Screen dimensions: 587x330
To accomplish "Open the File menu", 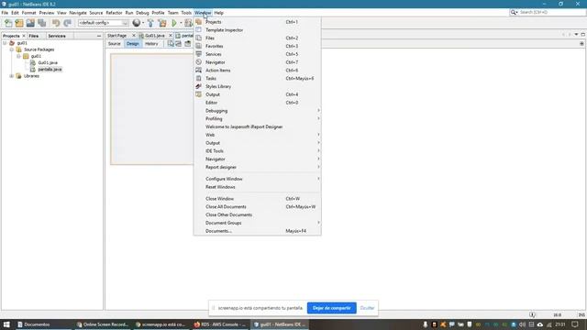I will [5, 13].
